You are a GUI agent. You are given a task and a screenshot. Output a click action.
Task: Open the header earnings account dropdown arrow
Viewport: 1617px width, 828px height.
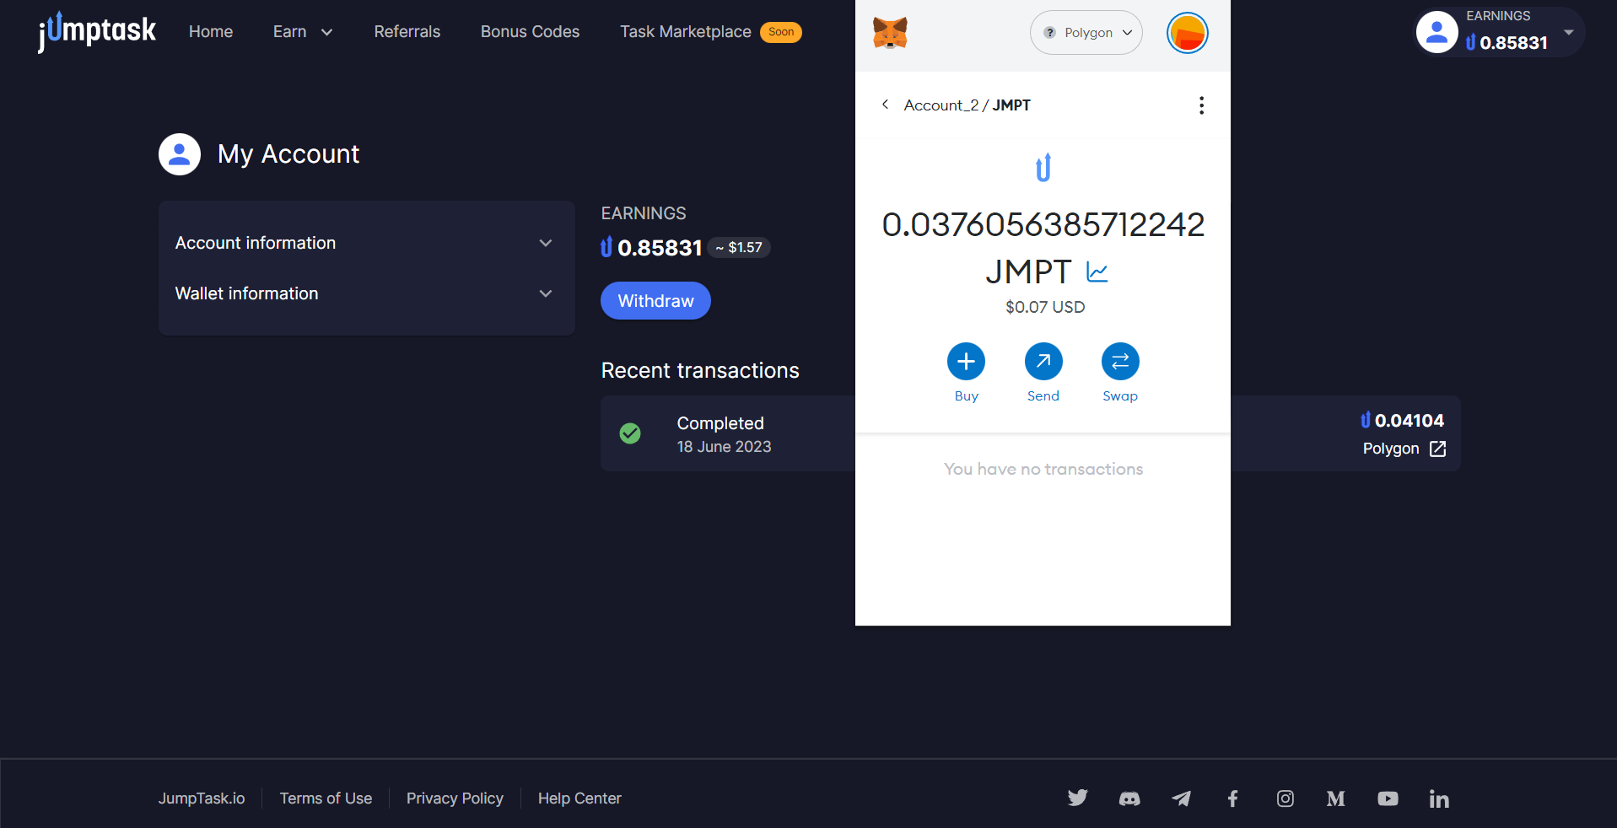pos(1569,32)
